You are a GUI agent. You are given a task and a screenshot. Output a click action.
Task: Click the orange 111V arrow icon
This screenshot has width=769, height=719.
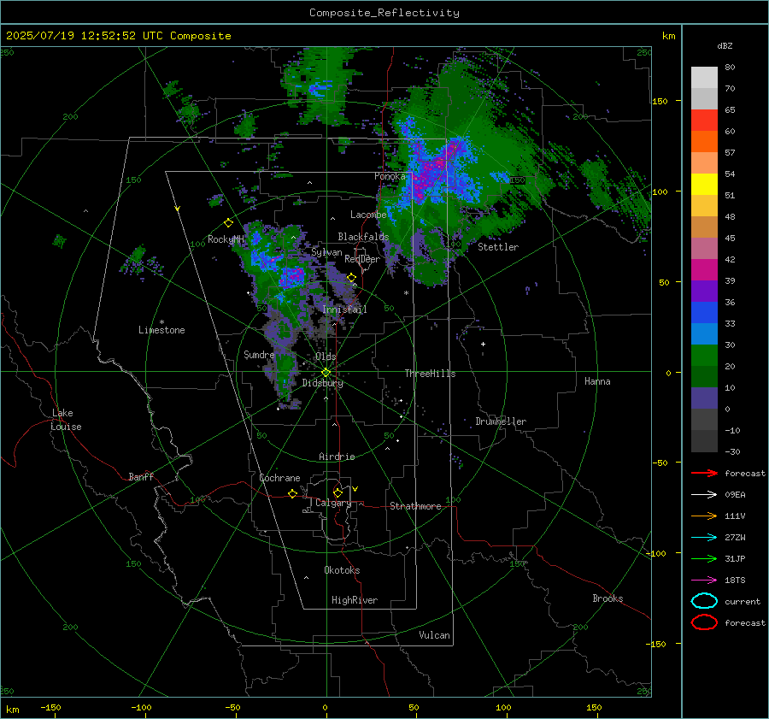click(704, 516)
